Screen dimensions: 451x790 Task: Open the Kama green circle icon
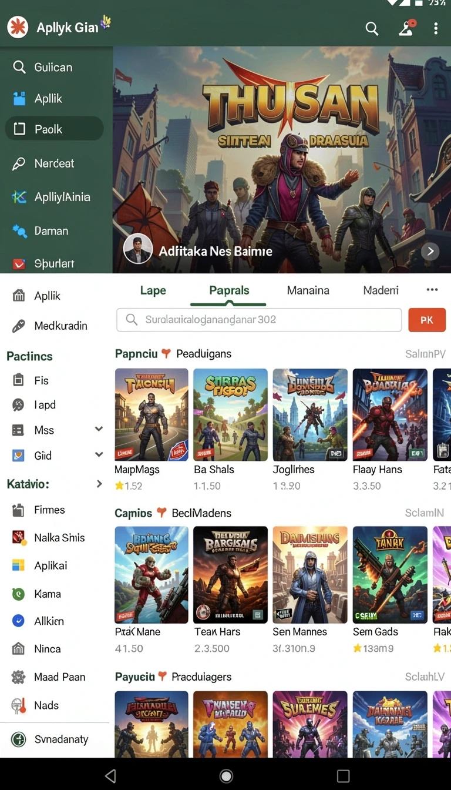[19, 594]
